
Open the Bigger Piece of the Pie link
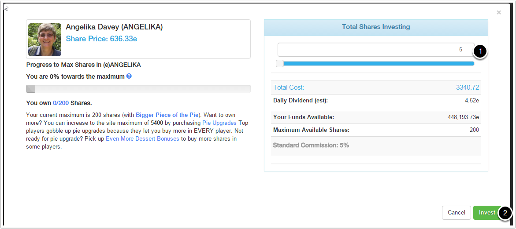pyautogui.click(x=167, y=115)
